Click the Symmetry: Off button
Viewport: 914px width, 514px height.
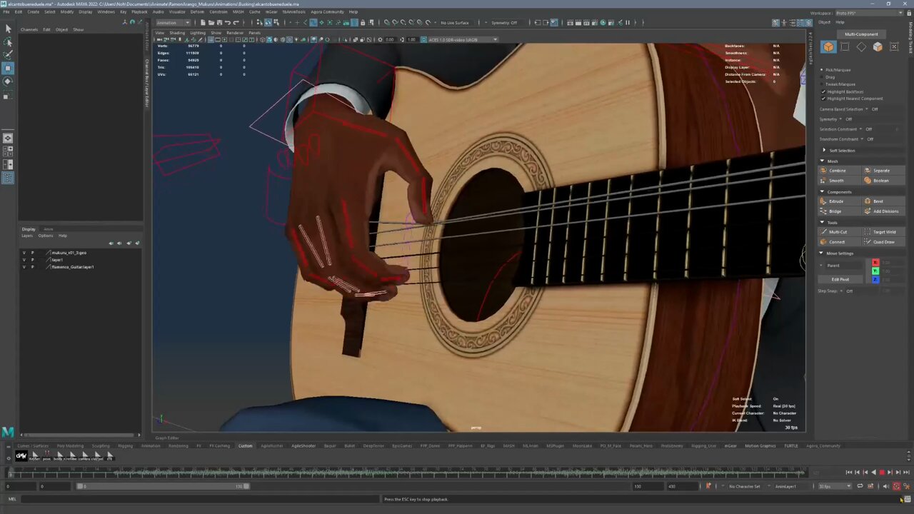coord(504,22)
